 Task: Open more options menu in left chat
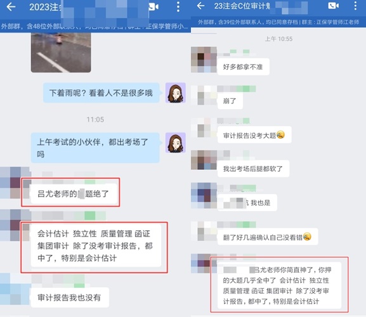178,7
